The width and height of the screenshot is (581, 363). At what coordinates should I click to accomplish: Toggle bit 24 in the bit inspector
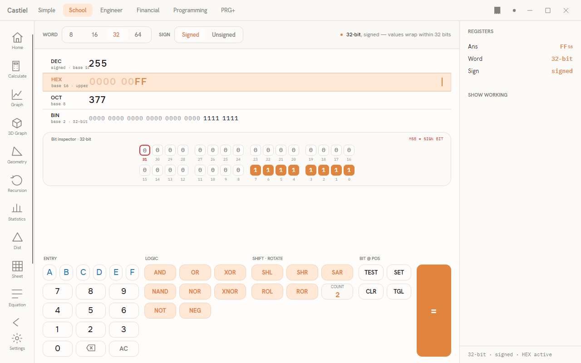[x=238, y=150]
